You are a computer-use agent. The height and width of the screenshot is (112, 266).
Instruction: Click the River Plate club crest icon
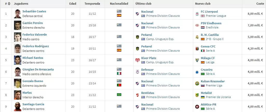[137, 60]
